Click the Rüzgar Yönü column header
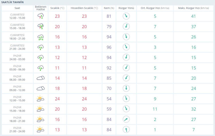 point(126,8)
